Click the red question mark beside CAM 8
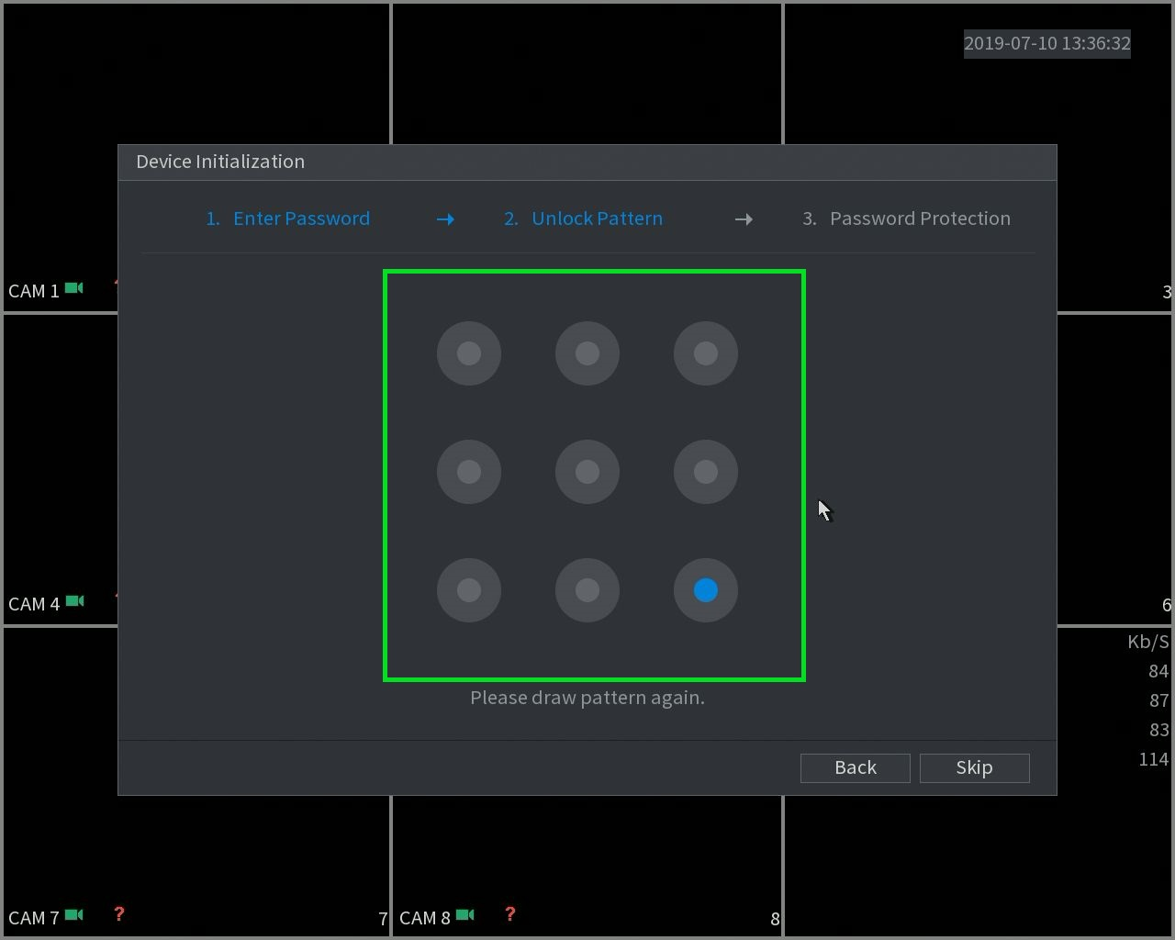1175x940 pixels. click(510, 914)
